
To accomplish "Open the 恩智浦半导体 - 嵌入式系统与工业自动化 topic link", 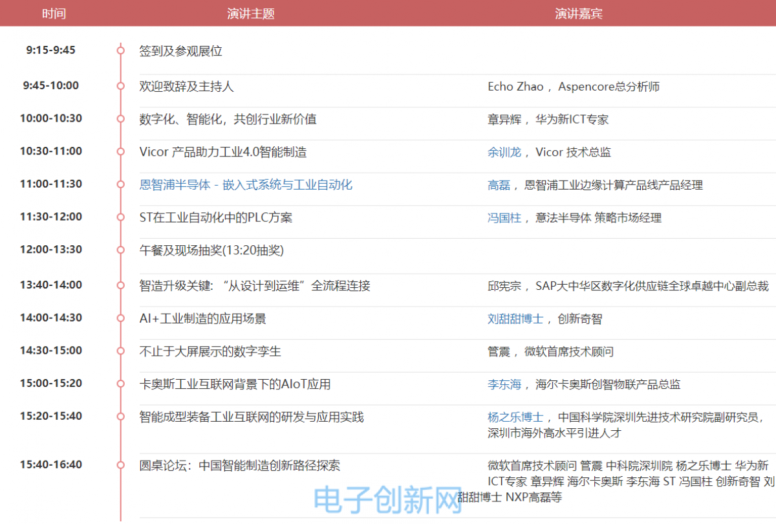I will pos(246,185).
